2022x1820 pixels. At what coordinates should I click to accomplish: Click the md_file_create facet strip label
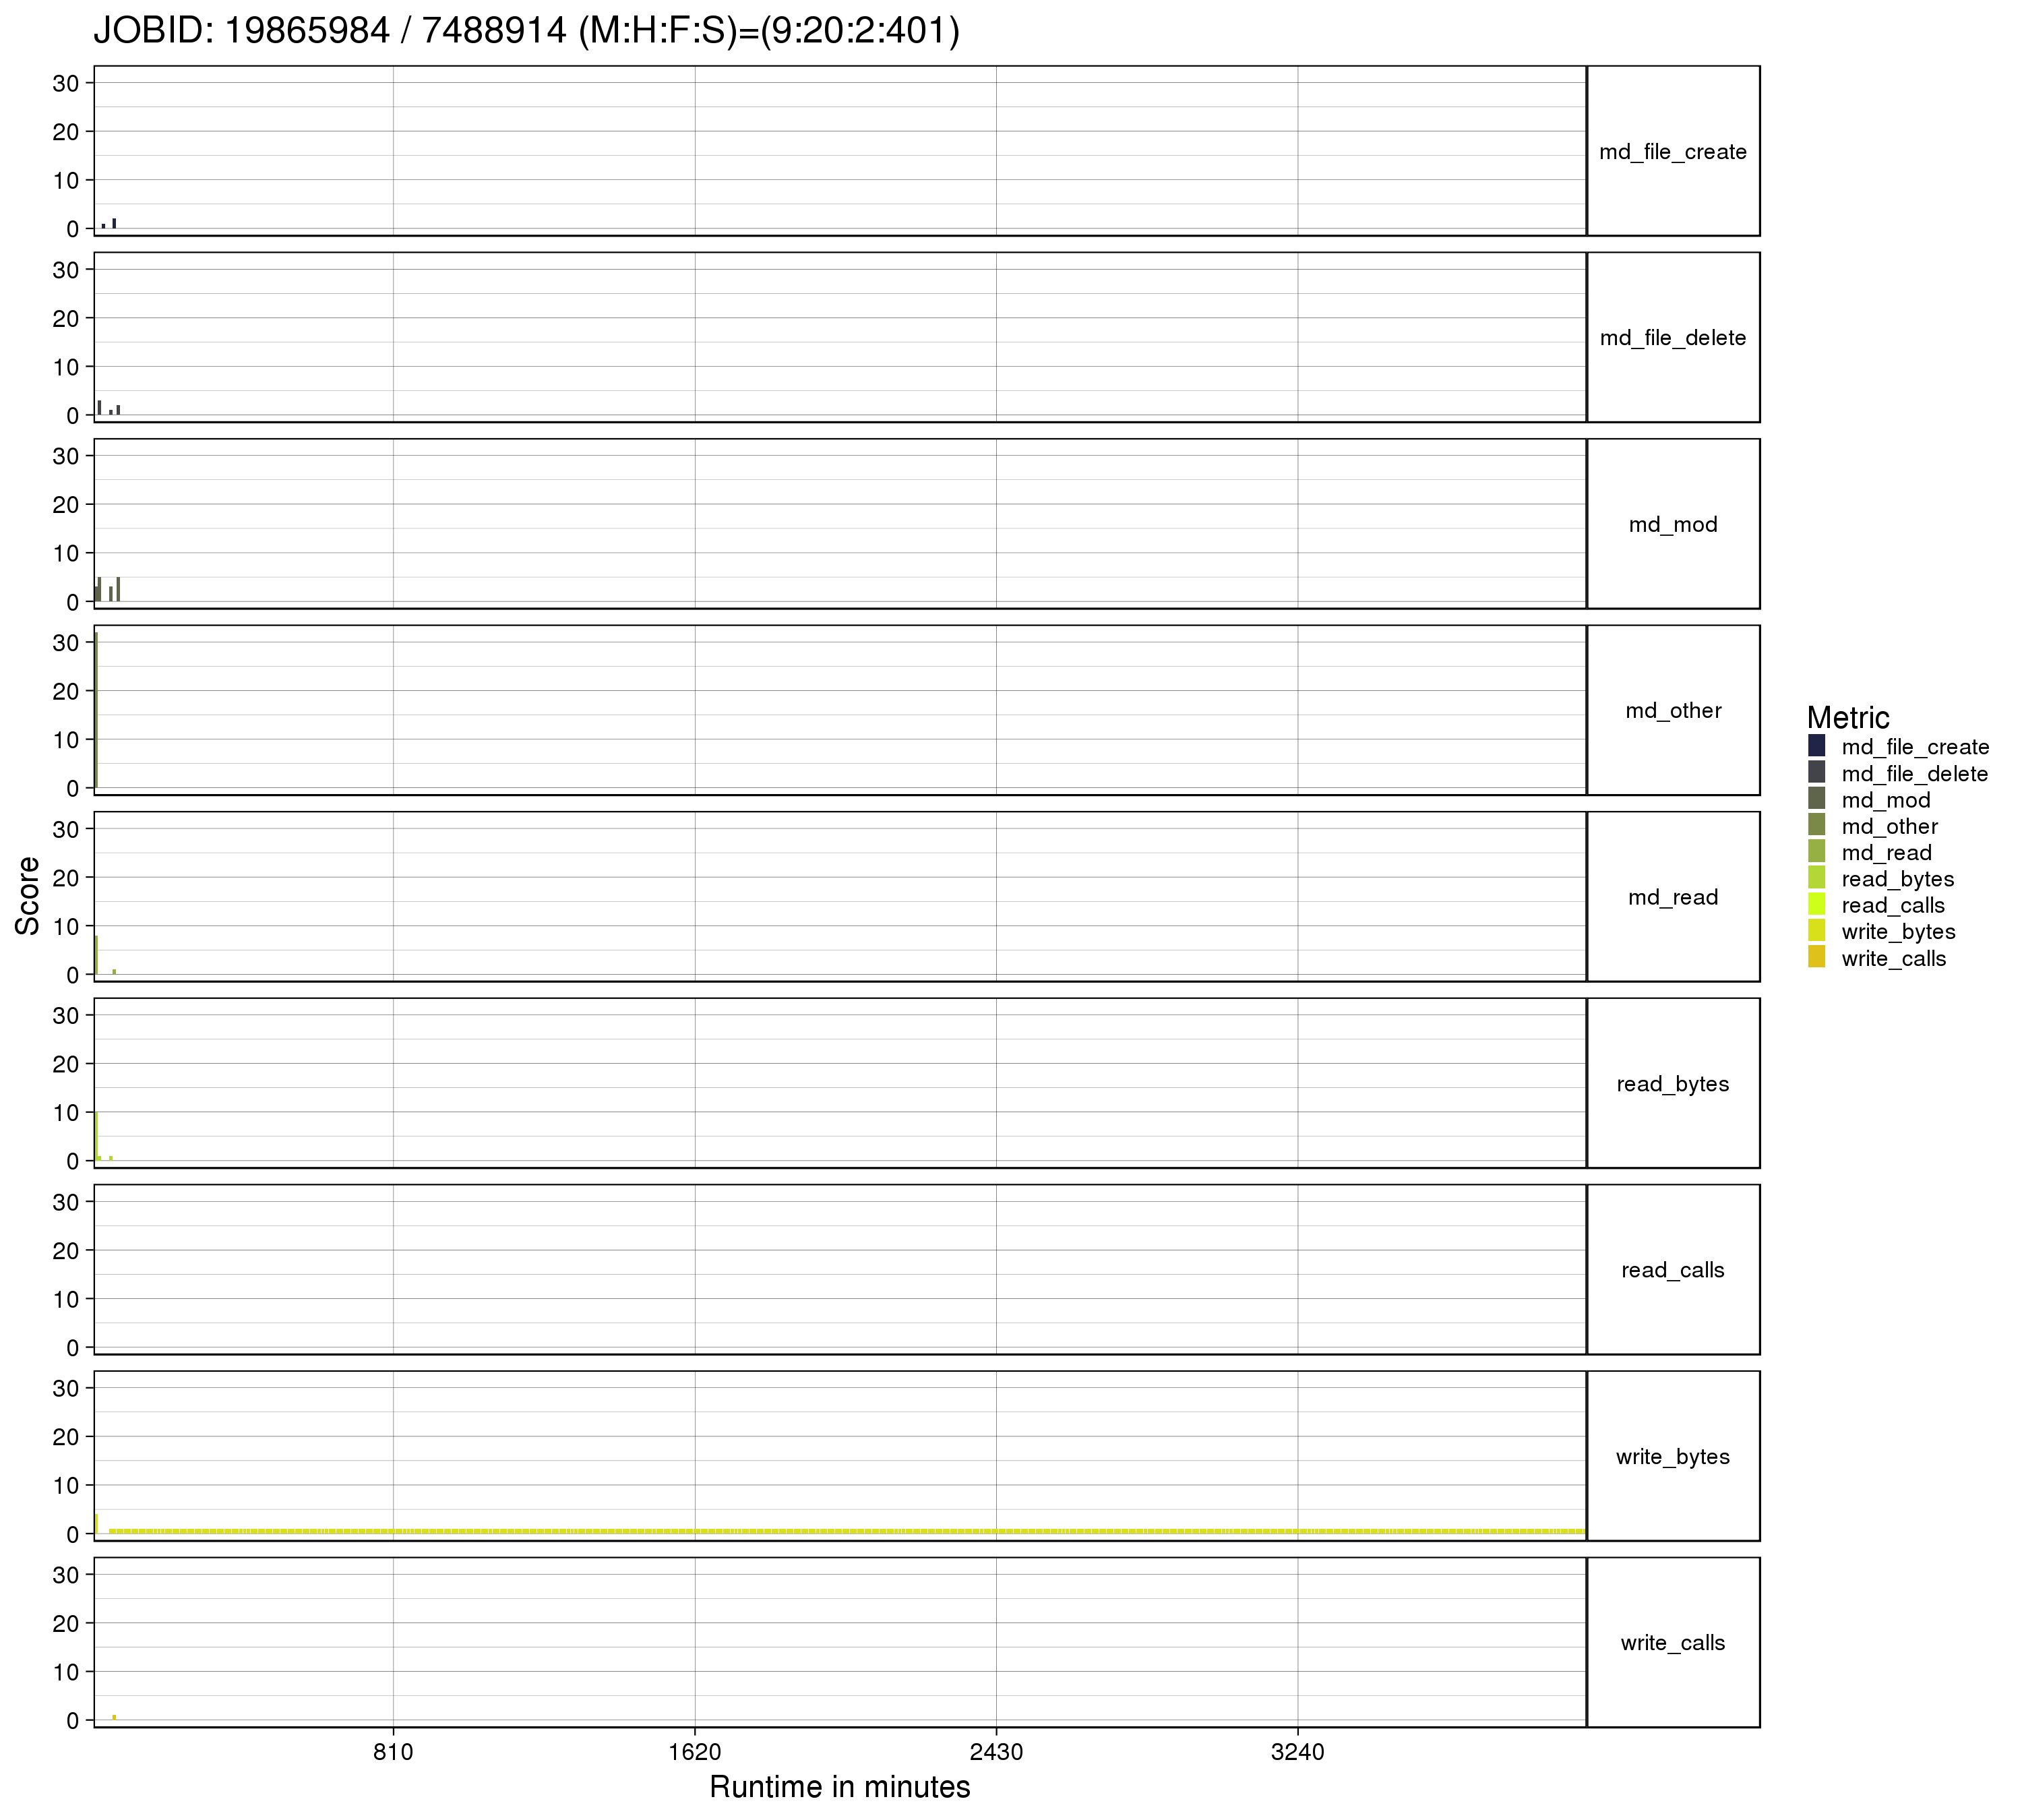[x=1672, y=152]
